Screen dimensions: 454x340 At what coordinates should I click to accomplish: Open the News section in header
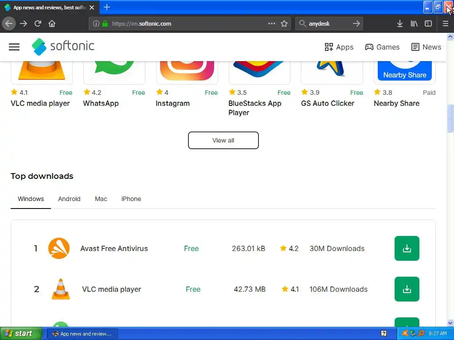coord(426,47)
